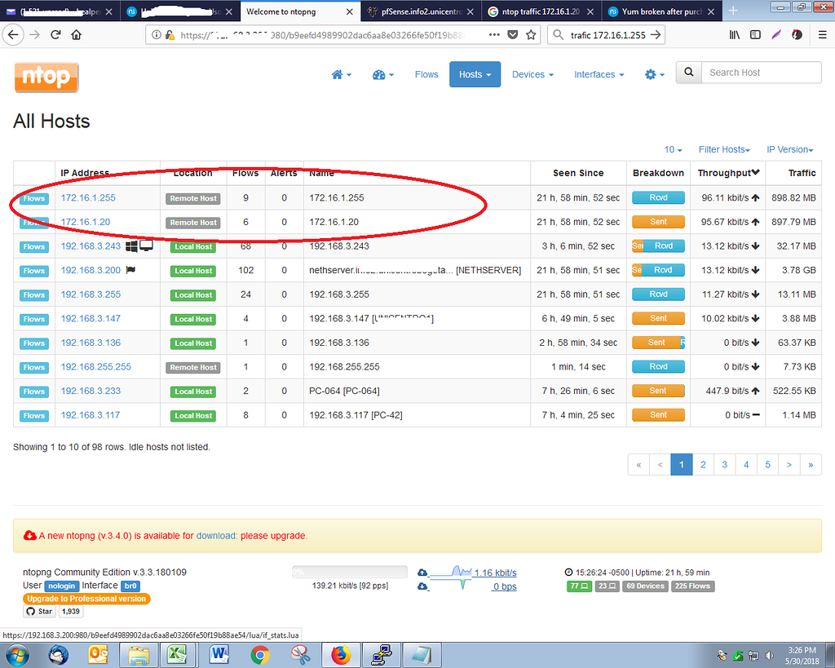Open the dashboard gauge menu
The width and height of the screenshot is (835, 668).
tap(382, 74)
